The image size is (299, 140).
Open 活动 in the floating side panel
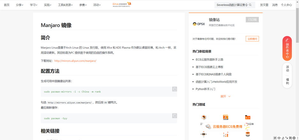(288, 69)
